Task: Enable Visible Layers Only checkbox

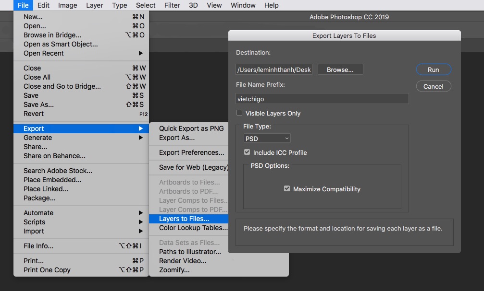Action: click(x=239, y=113)
